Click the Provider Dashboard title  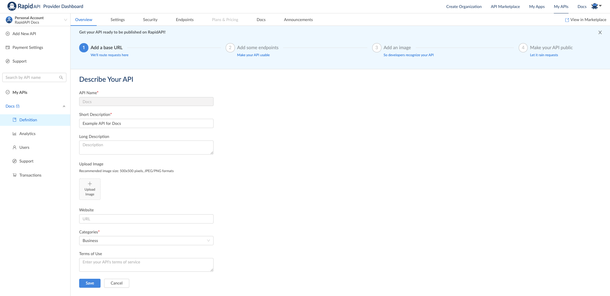[x=63, y=6]
